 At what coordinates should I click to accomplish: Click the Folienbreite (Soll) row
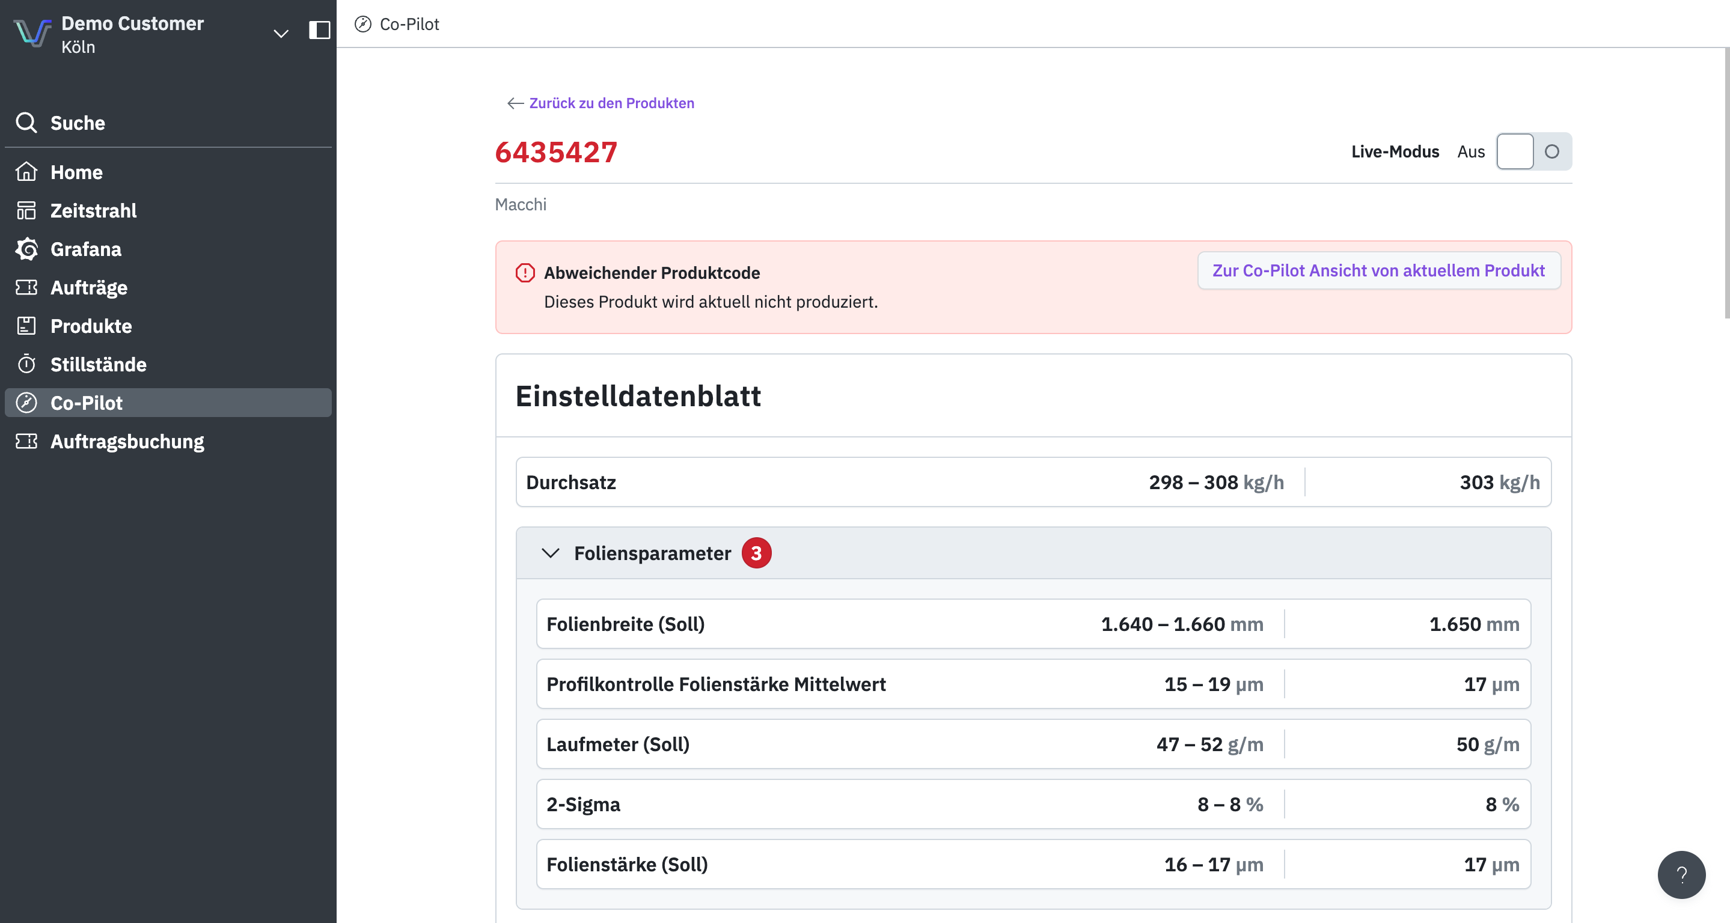click(x=1033, y=624)
